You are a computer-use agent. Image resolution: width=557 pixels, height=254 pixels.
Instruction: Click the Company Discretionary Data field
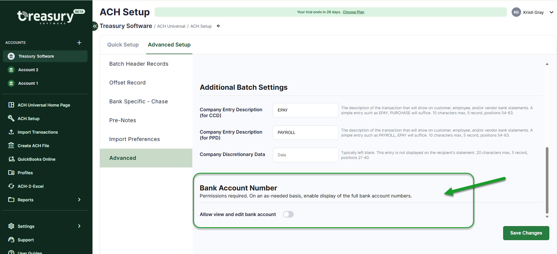[x=305, y=155]
